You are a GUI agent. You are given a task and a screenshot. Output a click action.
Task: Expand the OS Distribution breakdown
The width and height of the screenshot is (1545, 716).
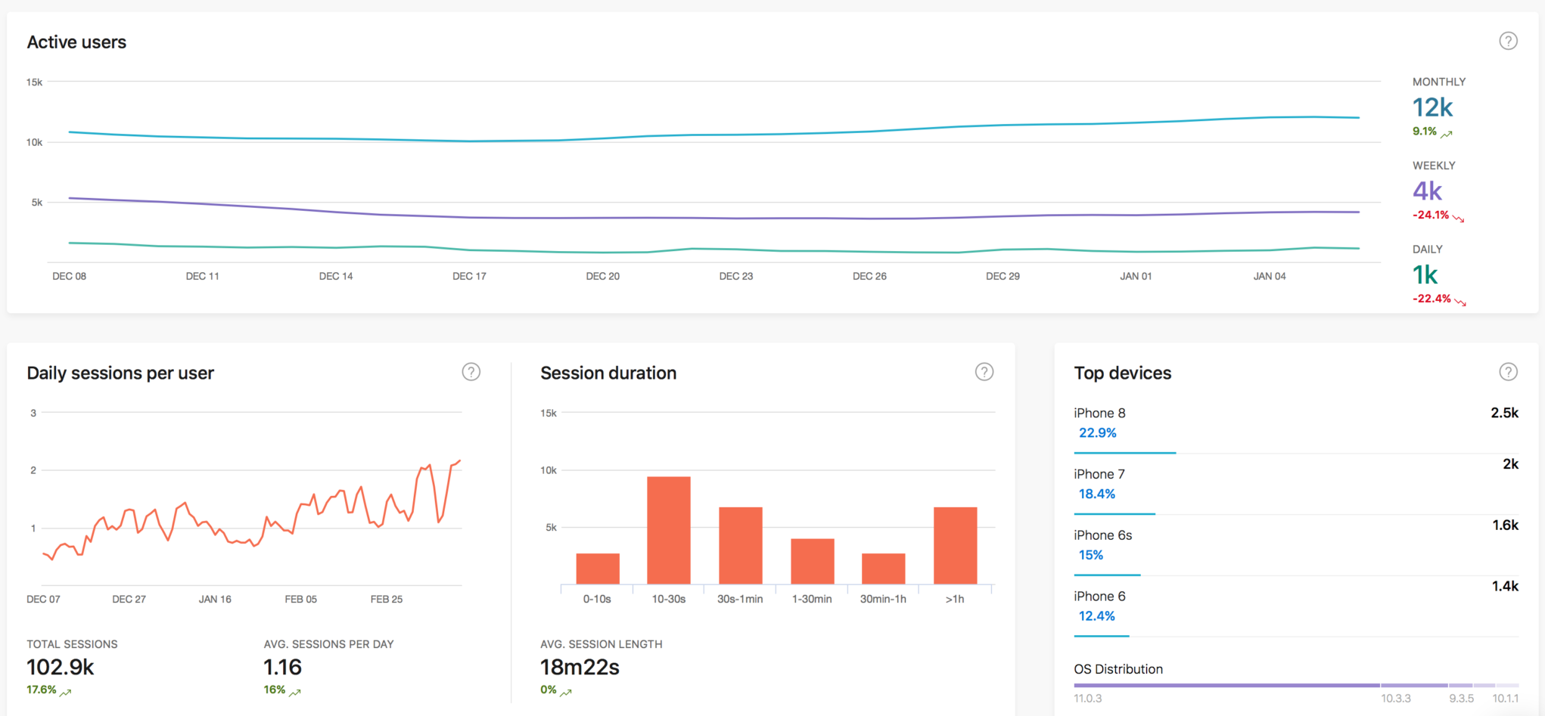(x=1118, y=669)
